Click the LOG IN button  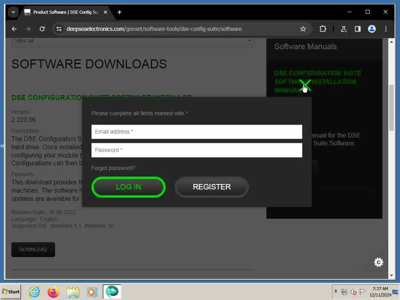click(128, 187)
